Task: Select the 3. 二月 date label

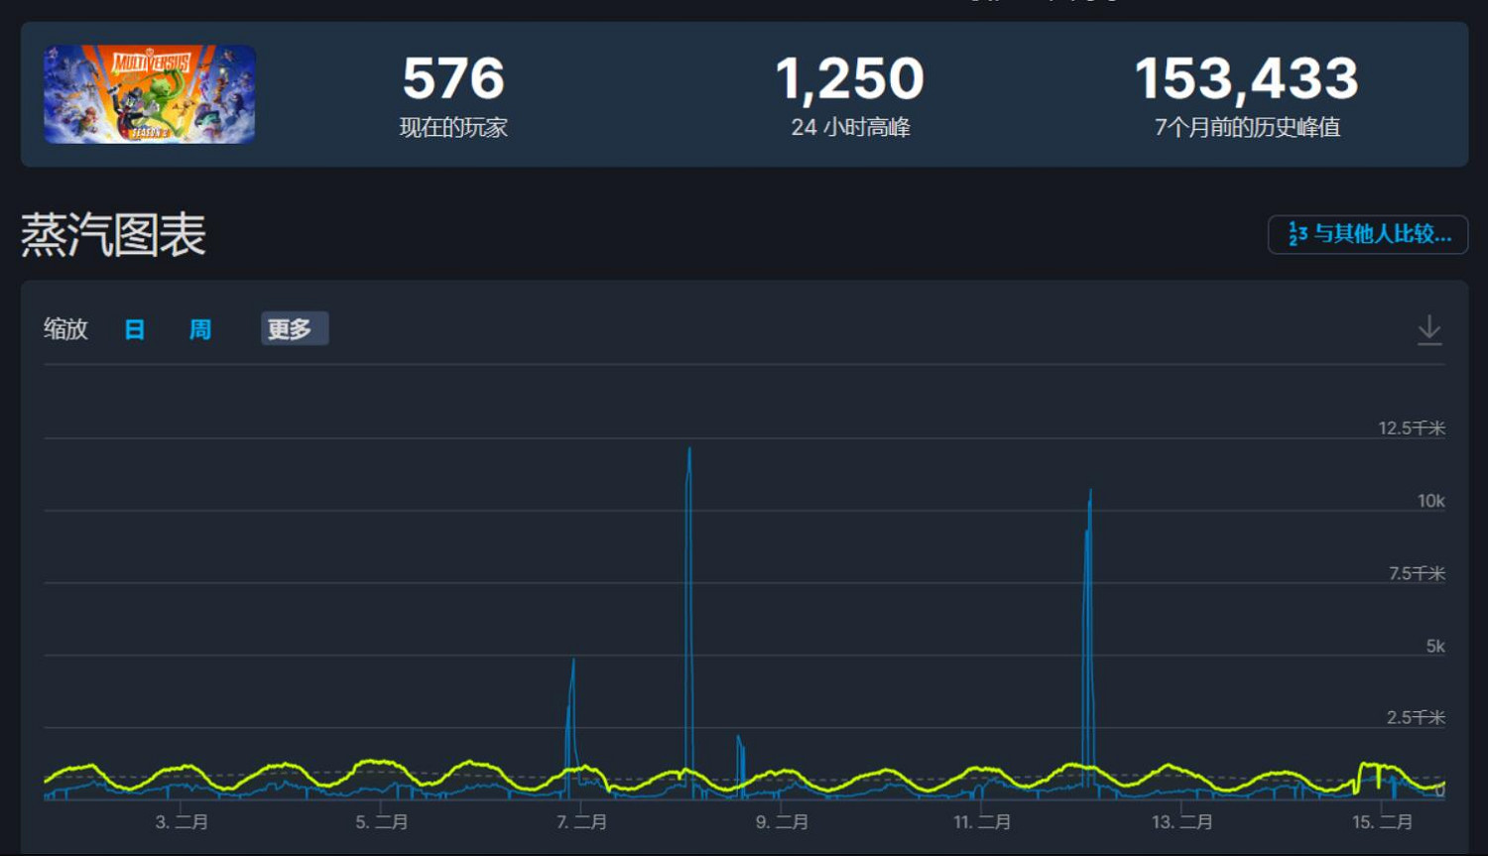Action: (x=182, y=822)
